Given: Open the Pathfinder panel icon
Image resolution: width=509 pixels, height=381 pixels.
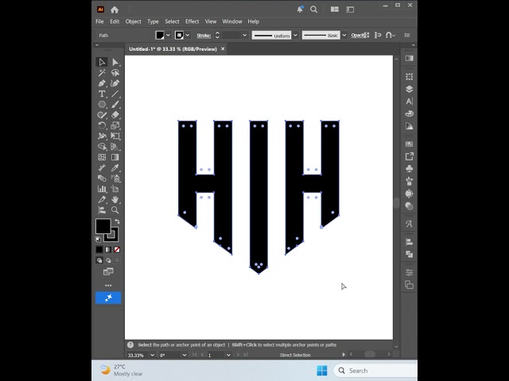Looking at the screenshot, I should tap(410, 254).
